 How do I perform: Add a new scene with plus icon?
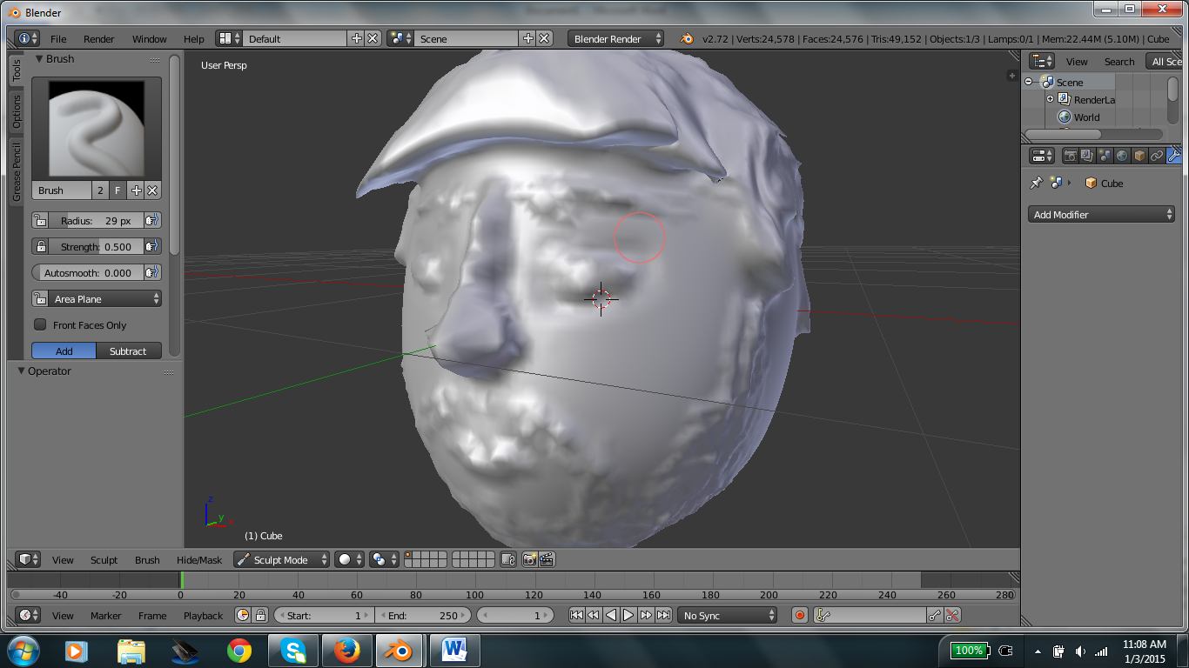click(528, 38)
